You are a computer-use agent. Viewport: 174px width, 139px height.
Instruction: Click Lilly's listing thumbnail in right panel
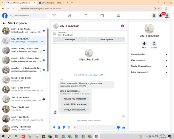point(149,28)
